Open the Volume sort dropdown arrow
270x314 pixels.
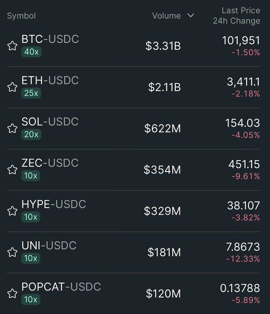coord(190,16)
